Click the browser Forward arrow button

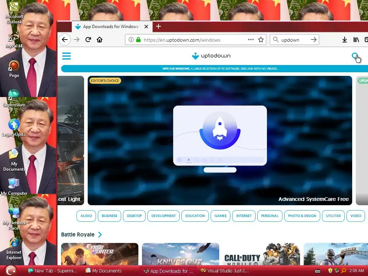coord(77,40)
